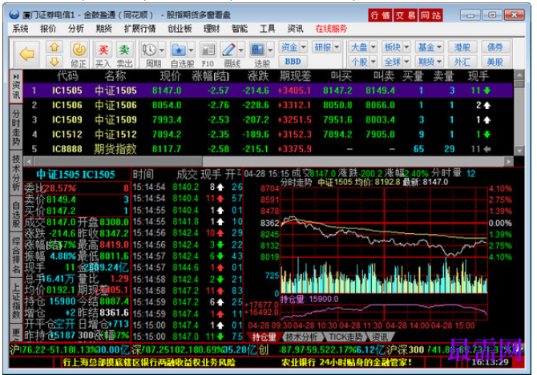Click the quote list scroll down arrow

[519, 151]
